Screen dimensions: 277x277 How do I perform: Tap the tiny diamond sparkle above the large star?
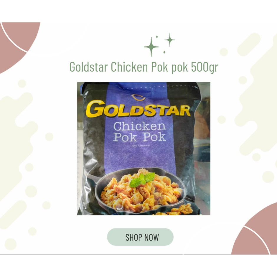pyautogui.click(x=157, y=37)
